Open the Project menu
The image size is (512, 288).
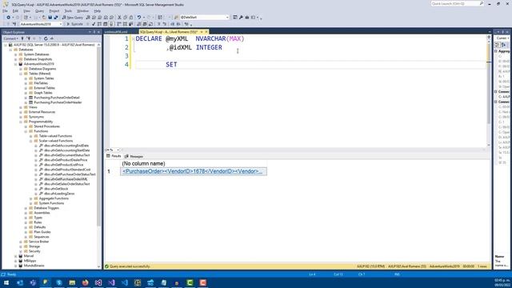[x=54, y=10]
